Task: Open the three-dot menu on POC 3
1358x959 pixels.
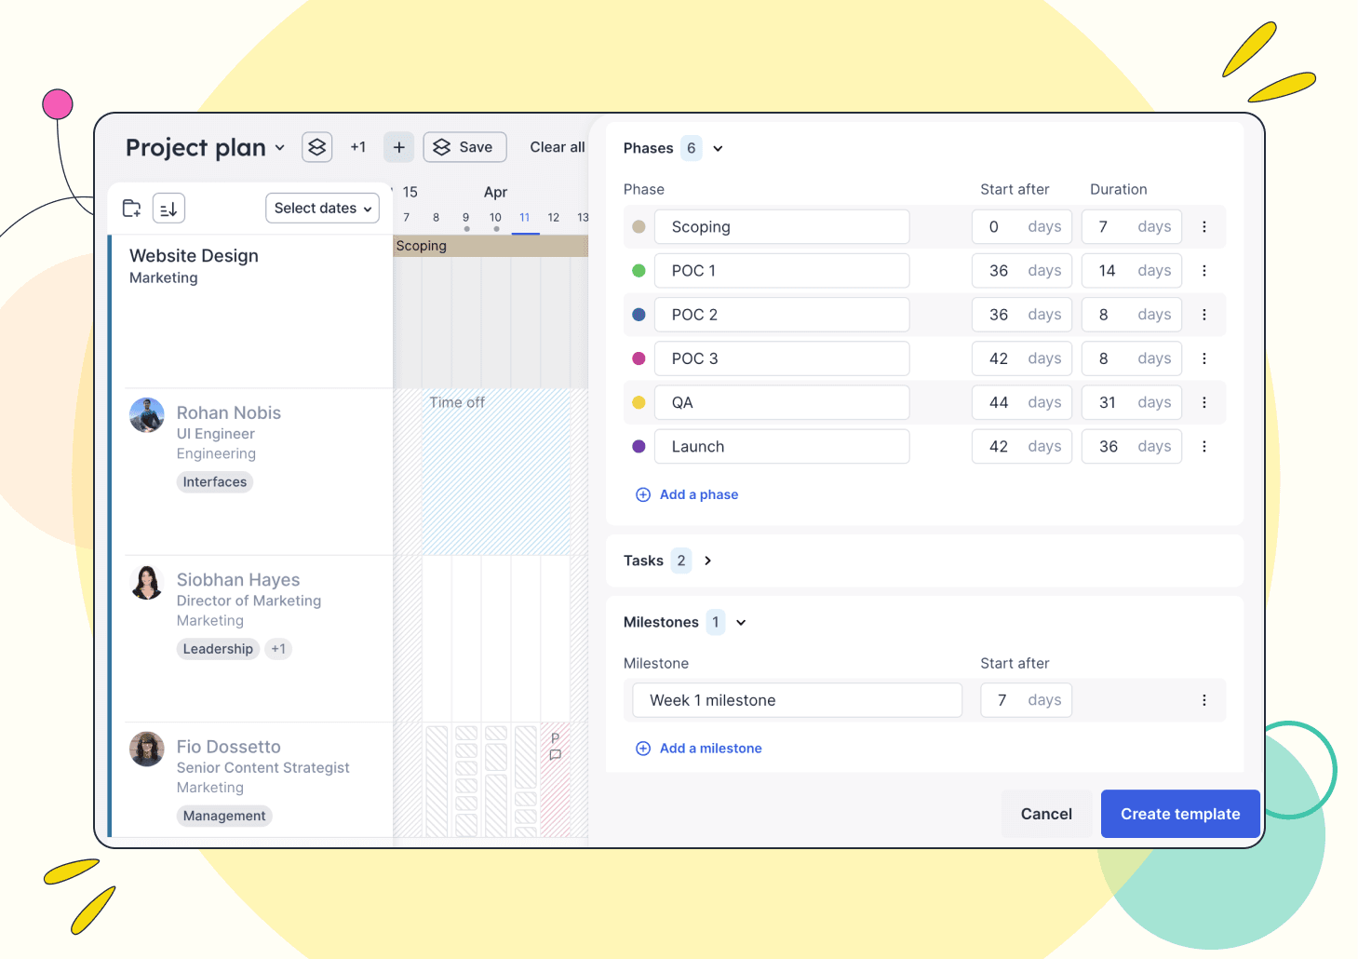Action: pyautogui.click(x=1204, y=358)
